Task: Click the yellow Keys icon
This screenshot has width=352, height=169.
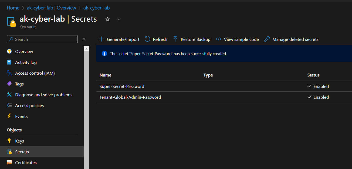Action: pos(9,141)
